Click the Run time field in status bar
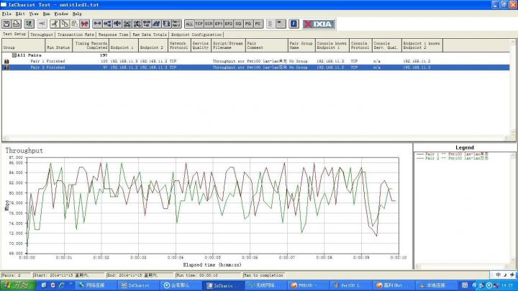This screenshot has width=518, height=291. pyautogui.click(x=208, y=274)
